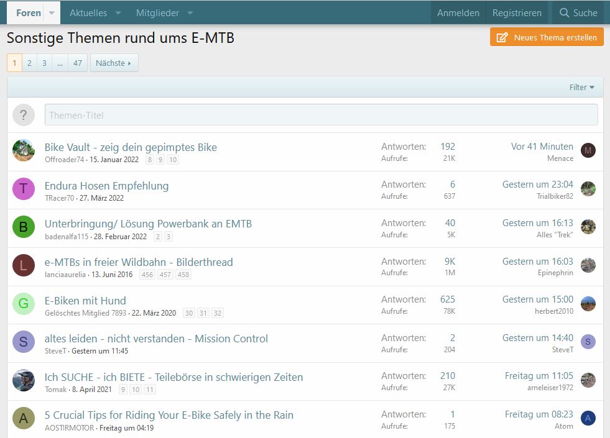The image size is (610, 438).
Task: Click Offroader74's avatar on Bike Vault thread
Action: pos(24,151)
